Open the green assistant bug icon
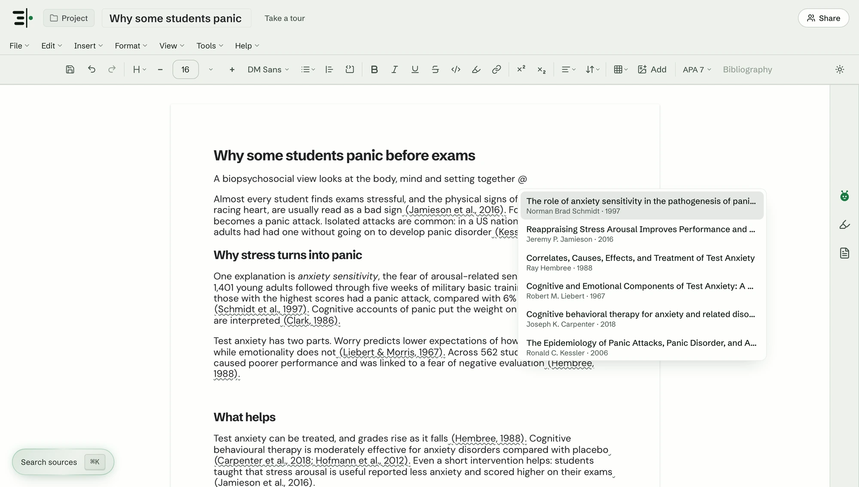The height and width of the screenshot is (487, 859). click(x=844, y=196)
